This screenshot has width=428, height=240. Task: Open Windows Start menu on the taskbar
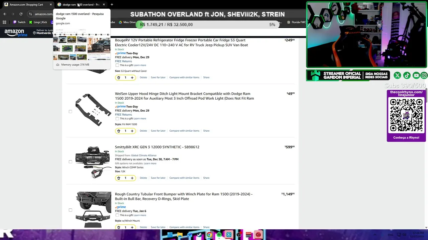(170, 235)
